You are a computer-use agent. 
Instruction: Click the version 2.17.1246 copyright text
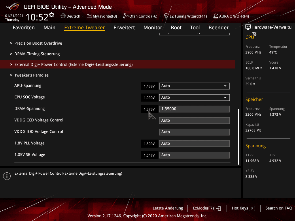click(x=147, y=216)
